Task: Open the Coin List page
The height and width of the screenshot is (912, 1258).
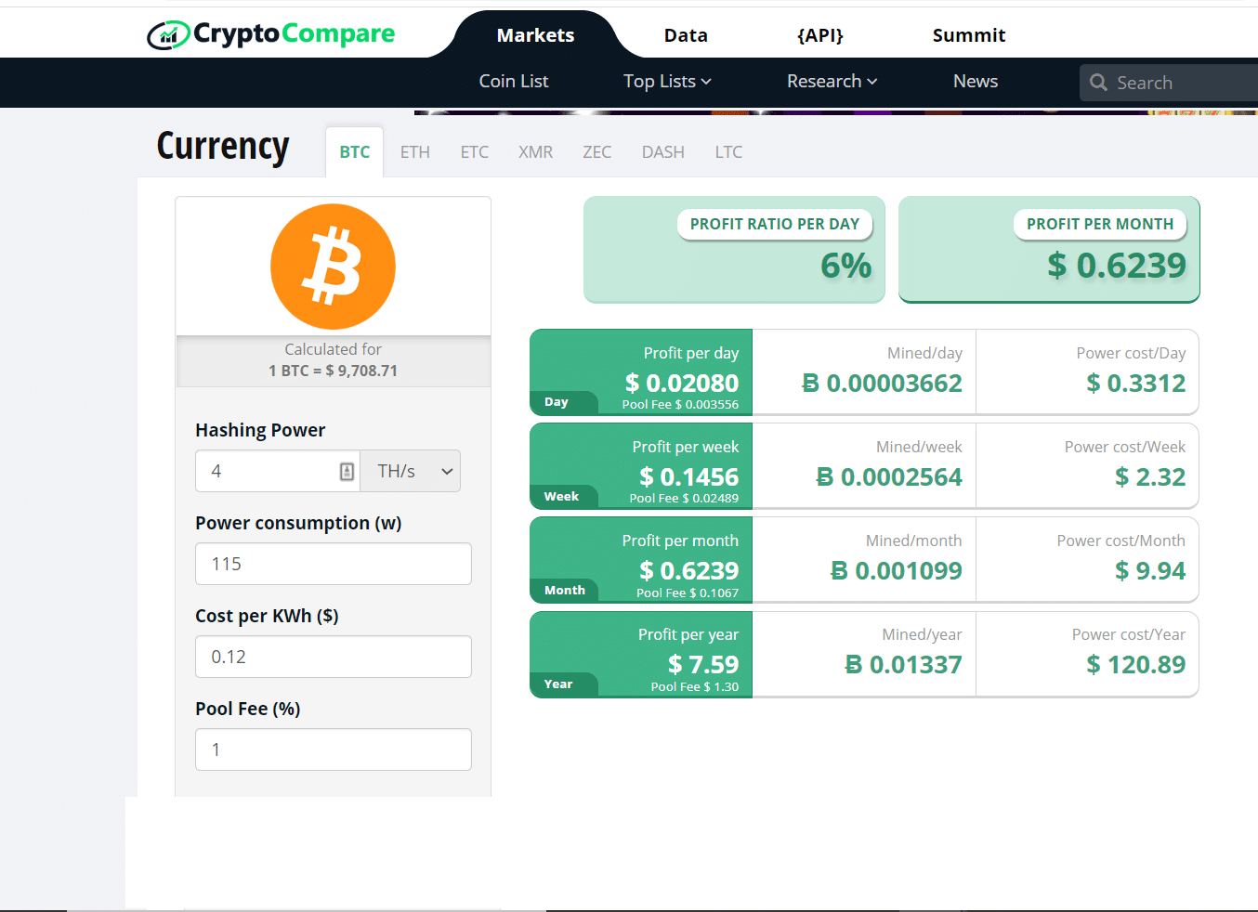Action: 513,82
